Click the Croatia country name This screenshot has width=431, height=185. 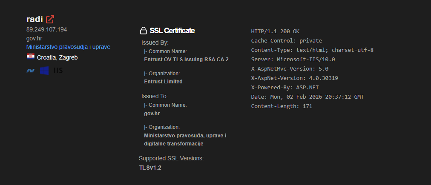46,57
